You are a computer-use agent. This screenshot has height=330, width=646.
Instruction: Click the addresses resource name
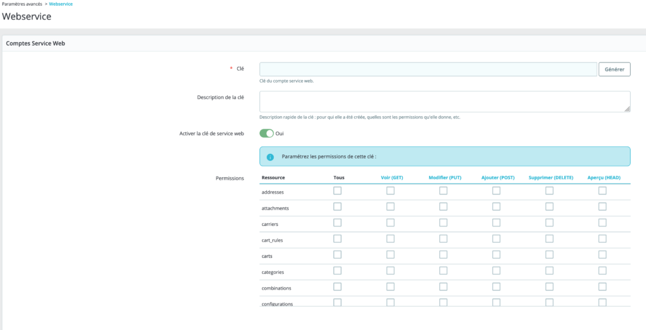pos(273,192)
